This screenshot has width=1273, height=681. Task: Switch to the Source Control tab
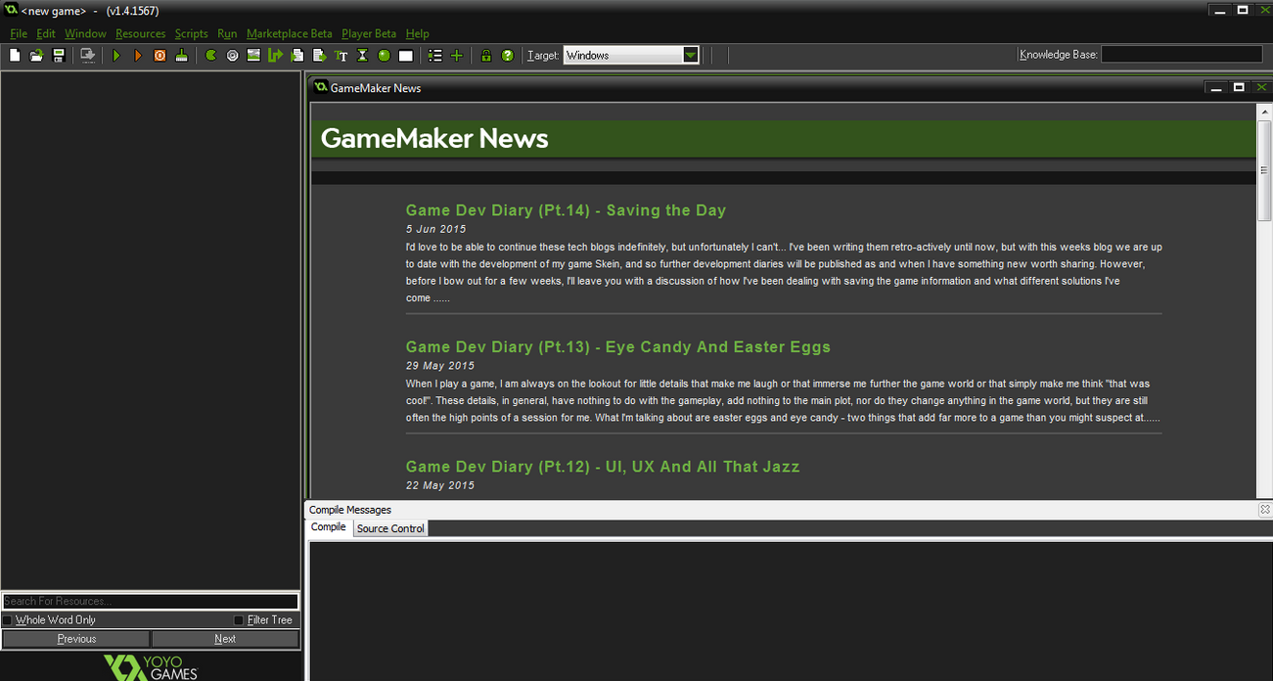click(390, 528)
